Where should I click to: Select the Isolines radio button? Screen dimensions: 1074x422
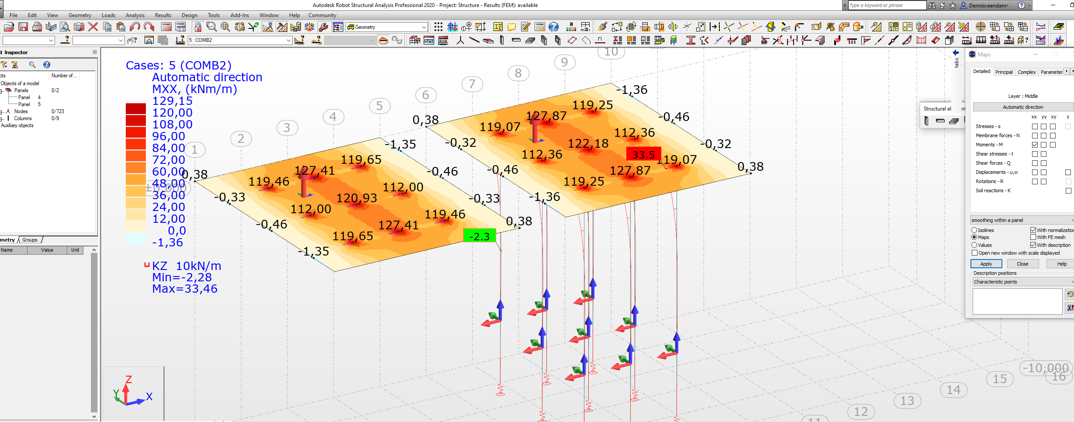974,230
